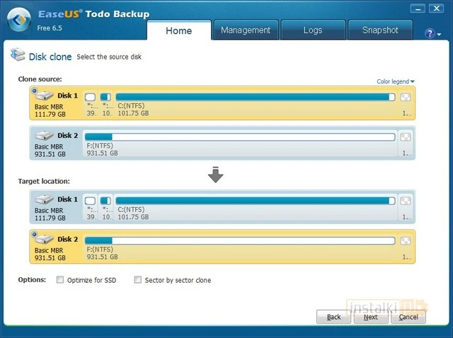Enable Sector by sector clone option
453x338 pixels.
(x=138, y=280)
